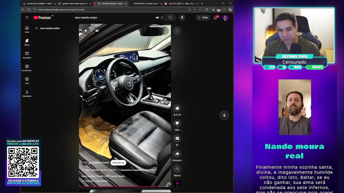
Task: Click the giveaway QR code
Action: tap(23, 162)
